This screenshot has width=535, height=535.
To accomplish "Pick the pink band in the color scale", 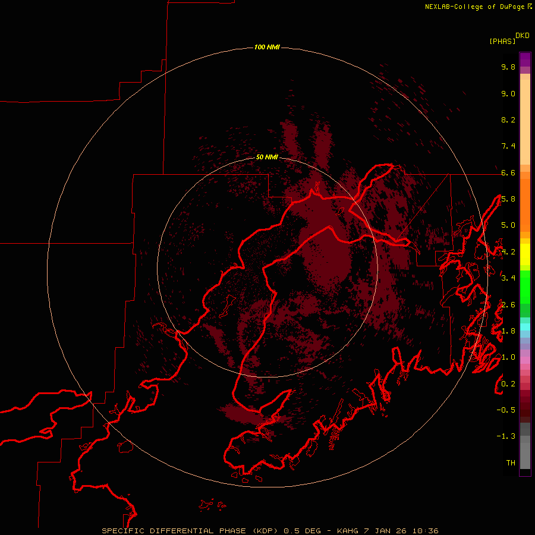I will tap(525, 360).
